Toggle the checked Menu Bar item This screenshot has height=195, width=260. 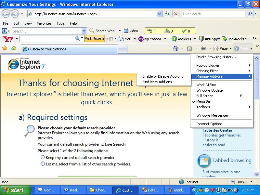pyautogui.click(x=222, y=101)
